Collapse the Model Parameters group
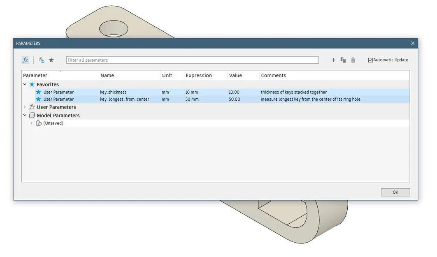Viewport: 437px width, 257px height. coord(25,115)
